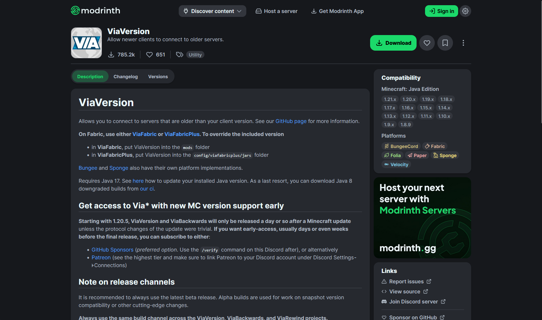Click external icon next to Join Discord server
The image size is (542, 320).
tap(443, 302)
